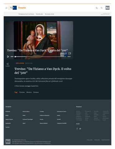Open the Rai logo in header
Screen dimensions: 115x149
point(108,8)
